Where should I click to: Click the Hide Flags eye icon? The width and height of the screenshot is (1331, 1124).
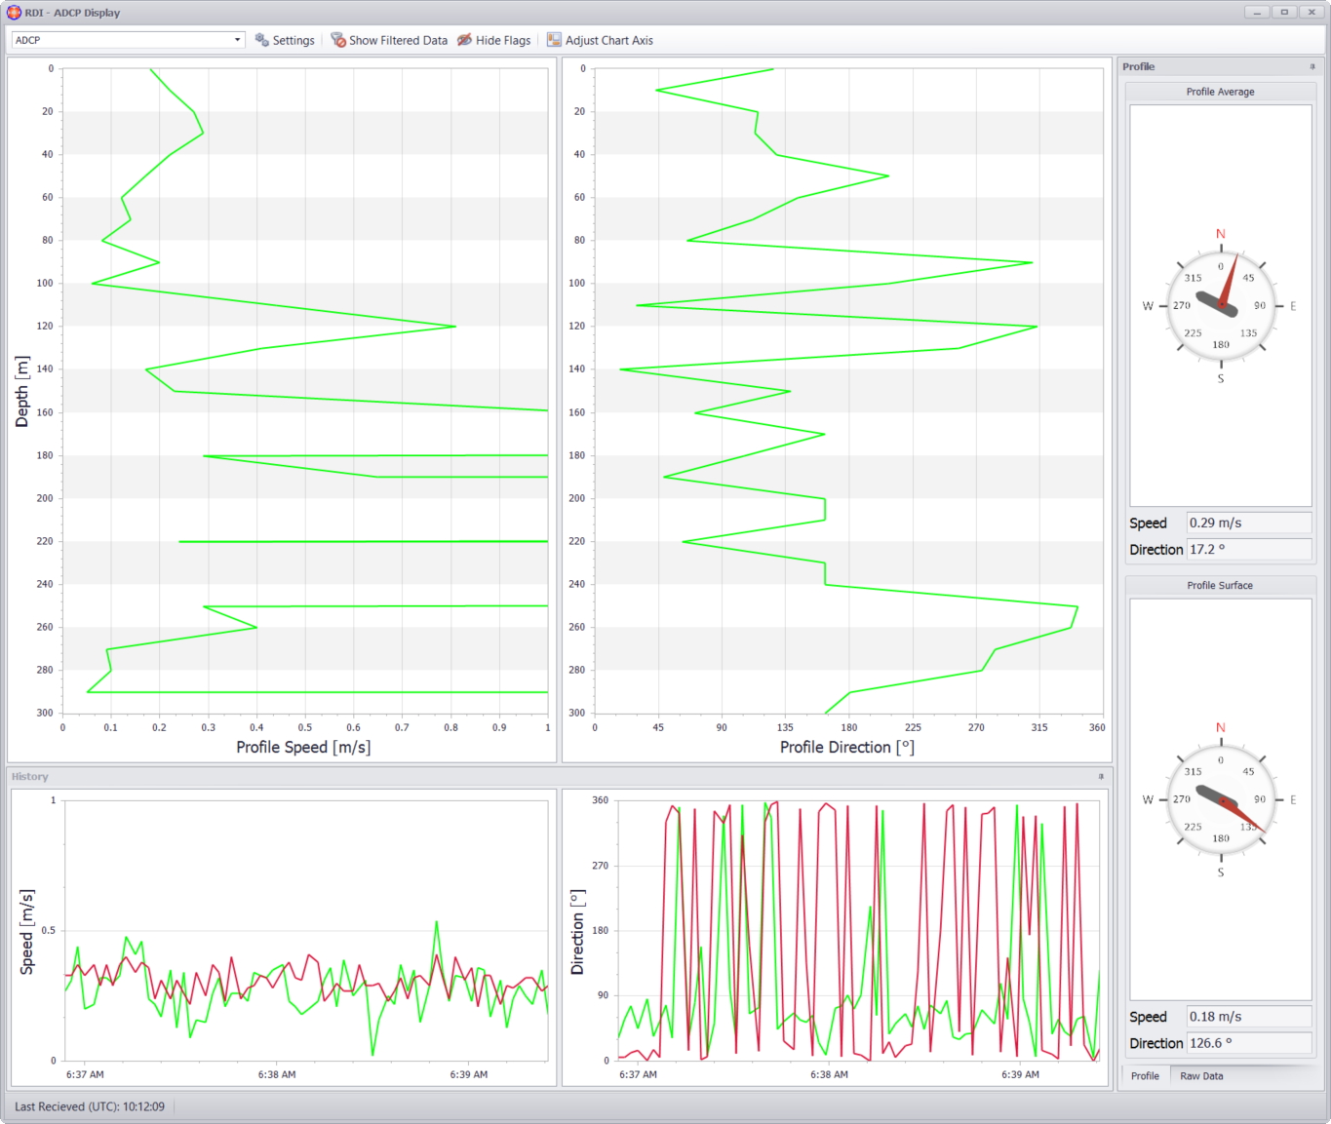[x=465, y=40]
